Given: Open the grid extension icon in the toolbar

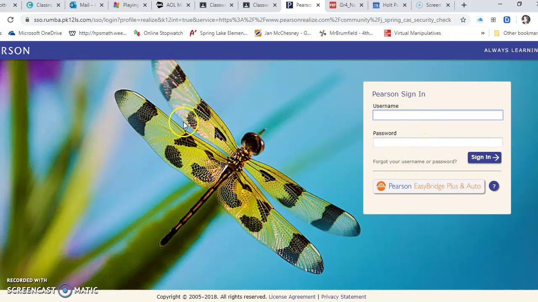Looking at the screenshot, I should click(x=493, y=20).
